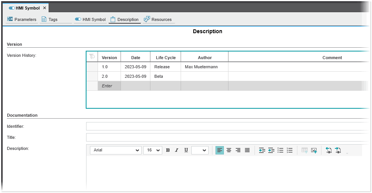Open the Arial font family dropdown
Screen dimensions: 372x193
point(116,150)
